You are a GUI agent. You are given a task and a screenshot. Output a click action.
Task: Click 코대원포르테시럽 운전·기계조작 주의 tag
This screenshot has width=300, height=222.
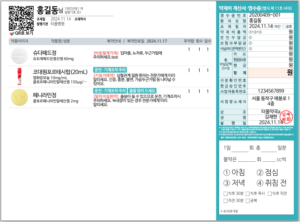coord(110,70)
